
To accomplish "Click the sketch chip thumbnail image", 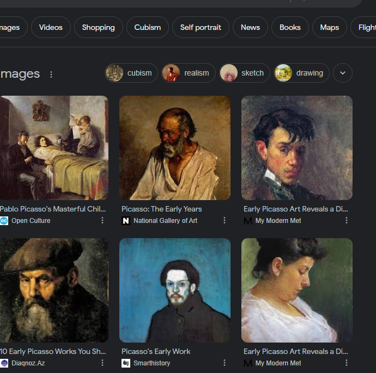I will point(229,73).
